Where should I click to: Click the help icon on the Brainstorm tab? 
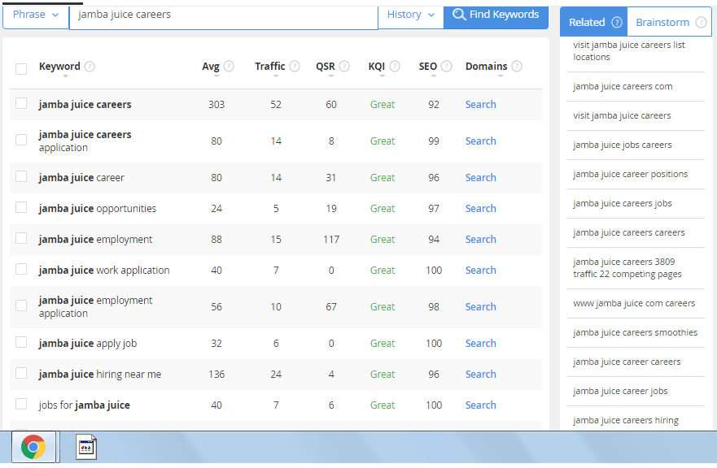701,23
